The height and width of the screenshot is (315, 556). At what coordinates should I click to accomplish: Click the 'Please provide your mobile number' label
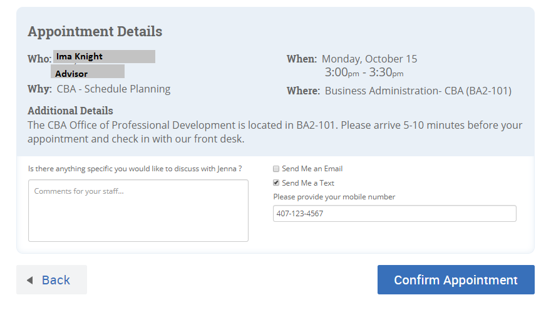pos(334,197)
